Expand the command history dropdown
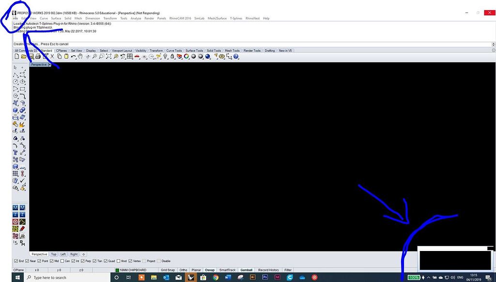This screenshot has width=496, height=282. [x=493, y=43]
